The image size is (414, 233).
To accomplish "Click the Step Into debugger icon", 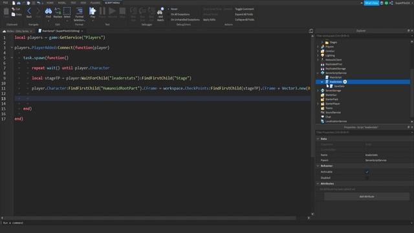I will coord(134,11).
